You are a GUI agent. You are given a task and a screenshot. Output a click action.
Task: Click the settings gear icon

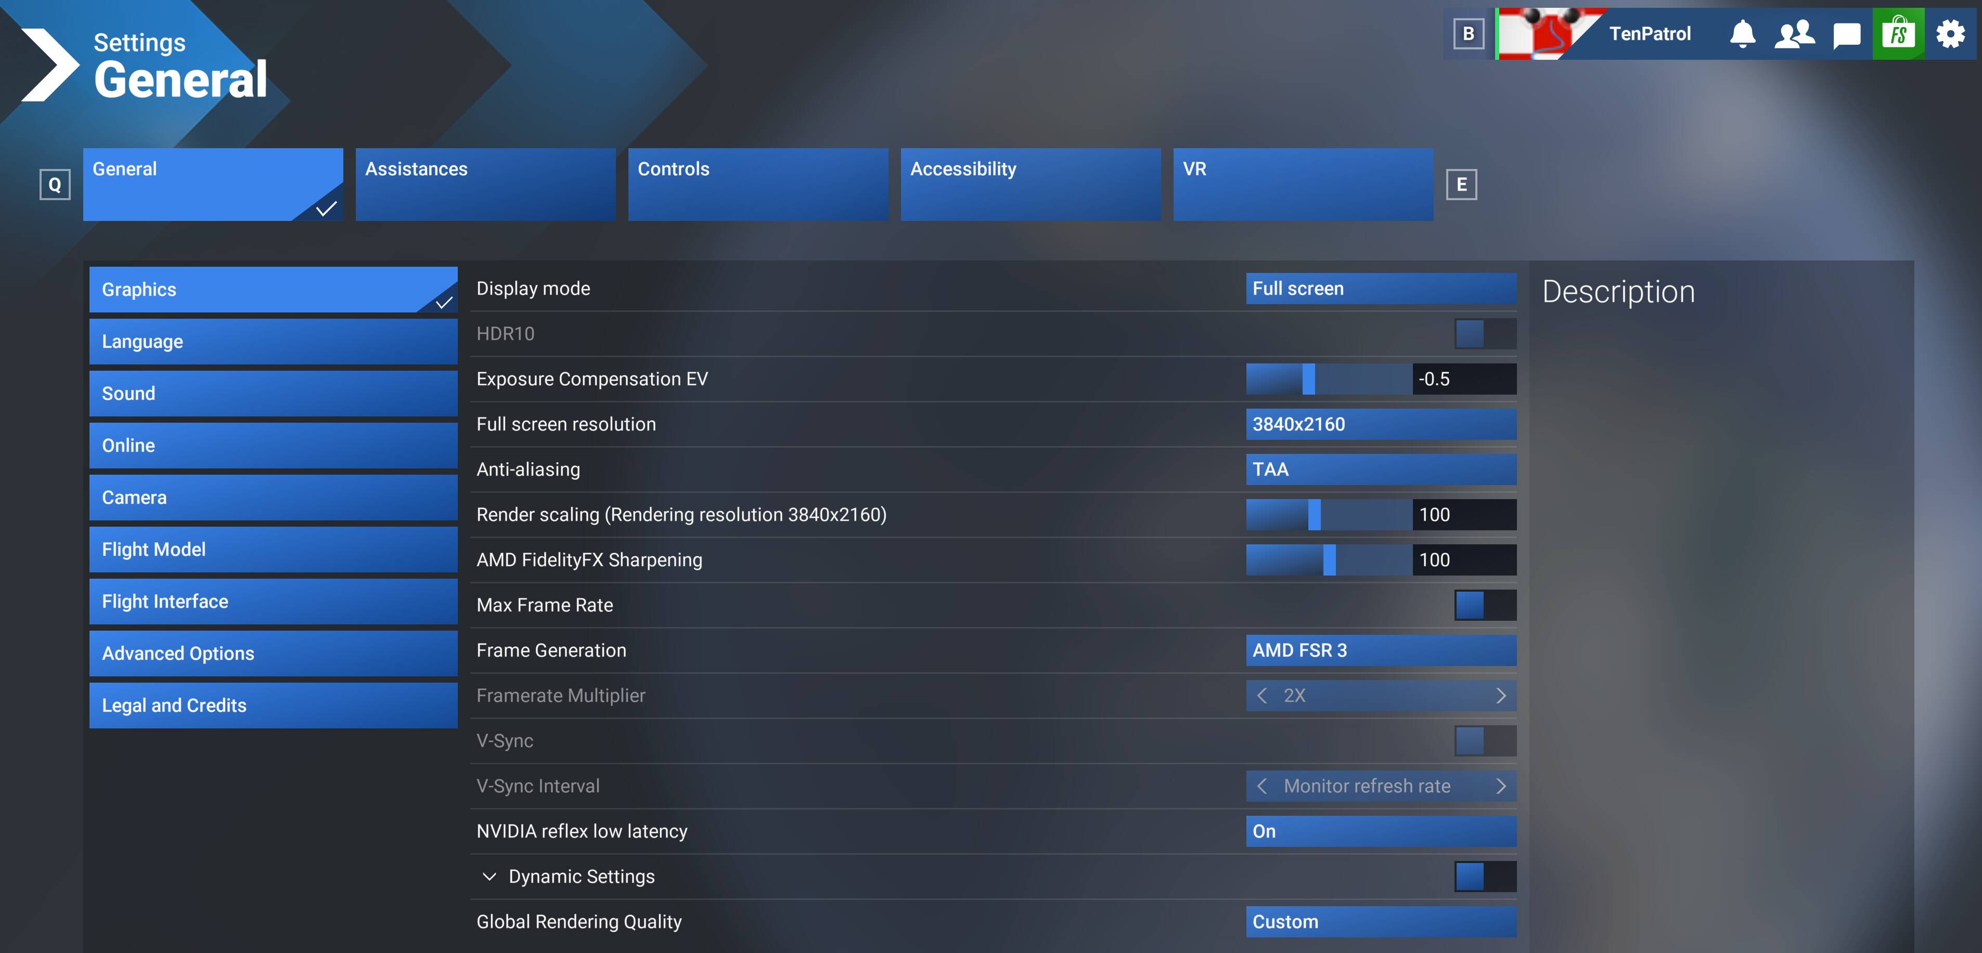[x=1950, y=34]
